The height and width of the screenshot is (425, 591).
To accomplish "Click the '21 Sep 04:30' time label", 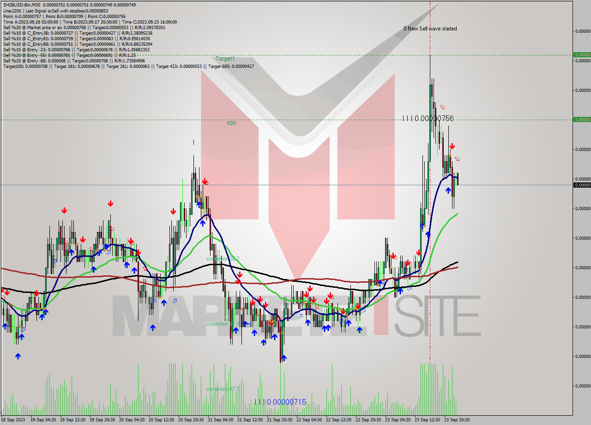I will tap(220, 420).
